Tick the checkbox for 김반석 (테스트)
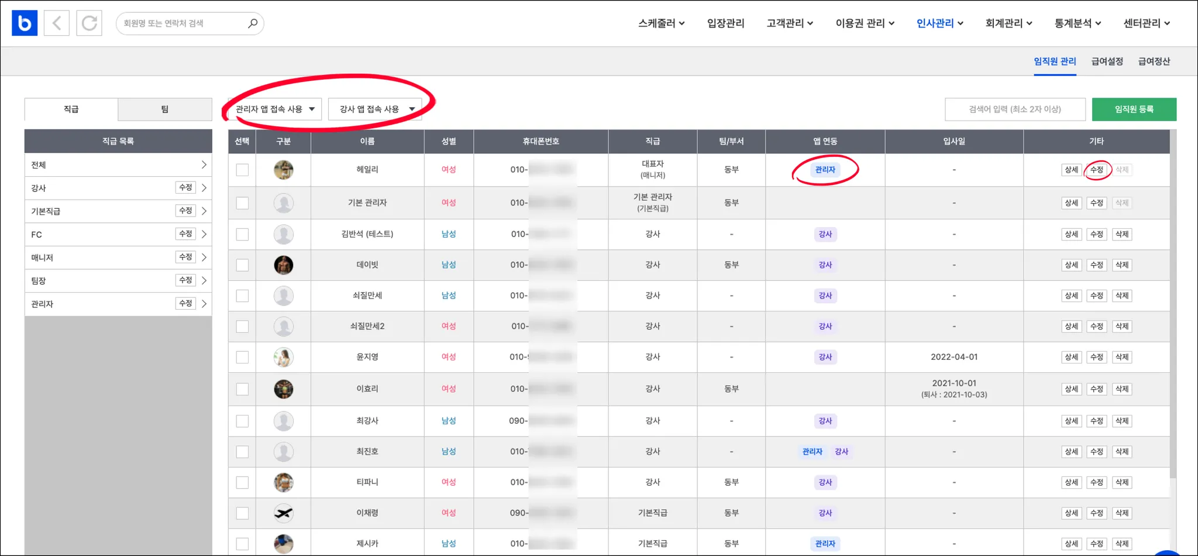The image size is (1198, 556). coord(242,234)
